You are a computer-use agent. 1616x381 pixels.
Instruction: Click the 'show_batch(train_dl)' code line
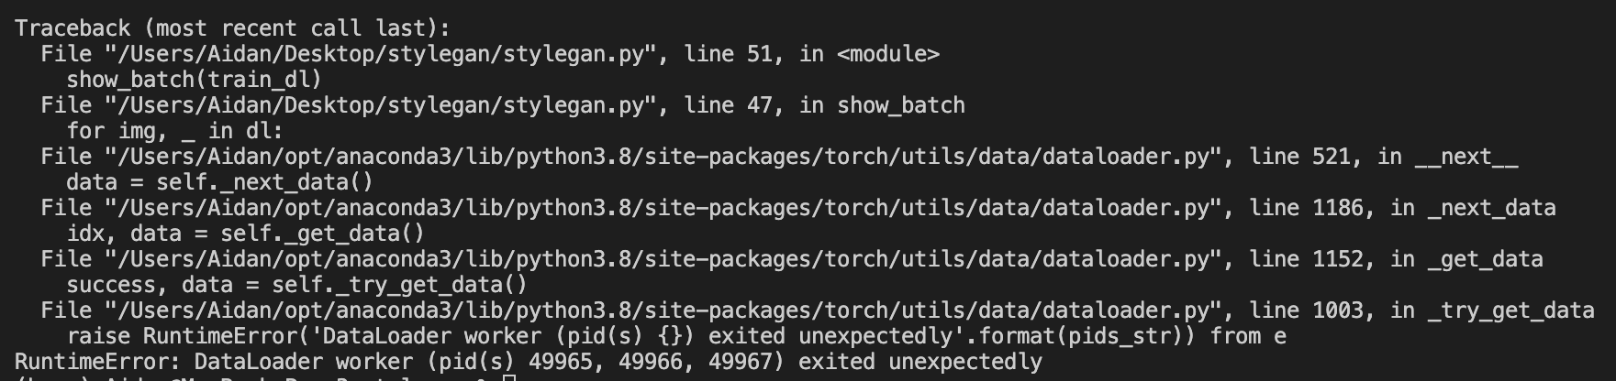(194, 80)
